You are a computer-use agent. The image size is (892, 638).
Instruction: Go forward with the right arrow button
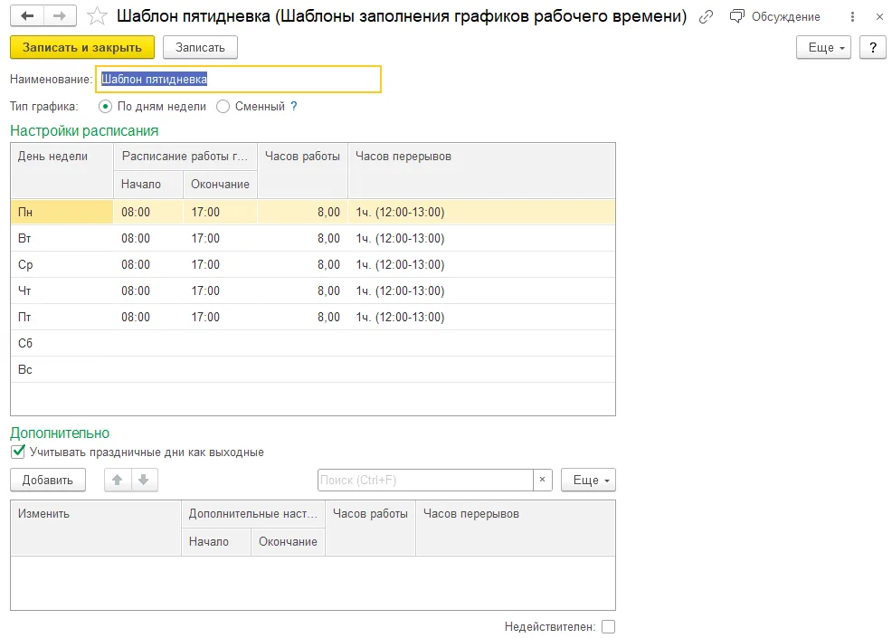60,16
